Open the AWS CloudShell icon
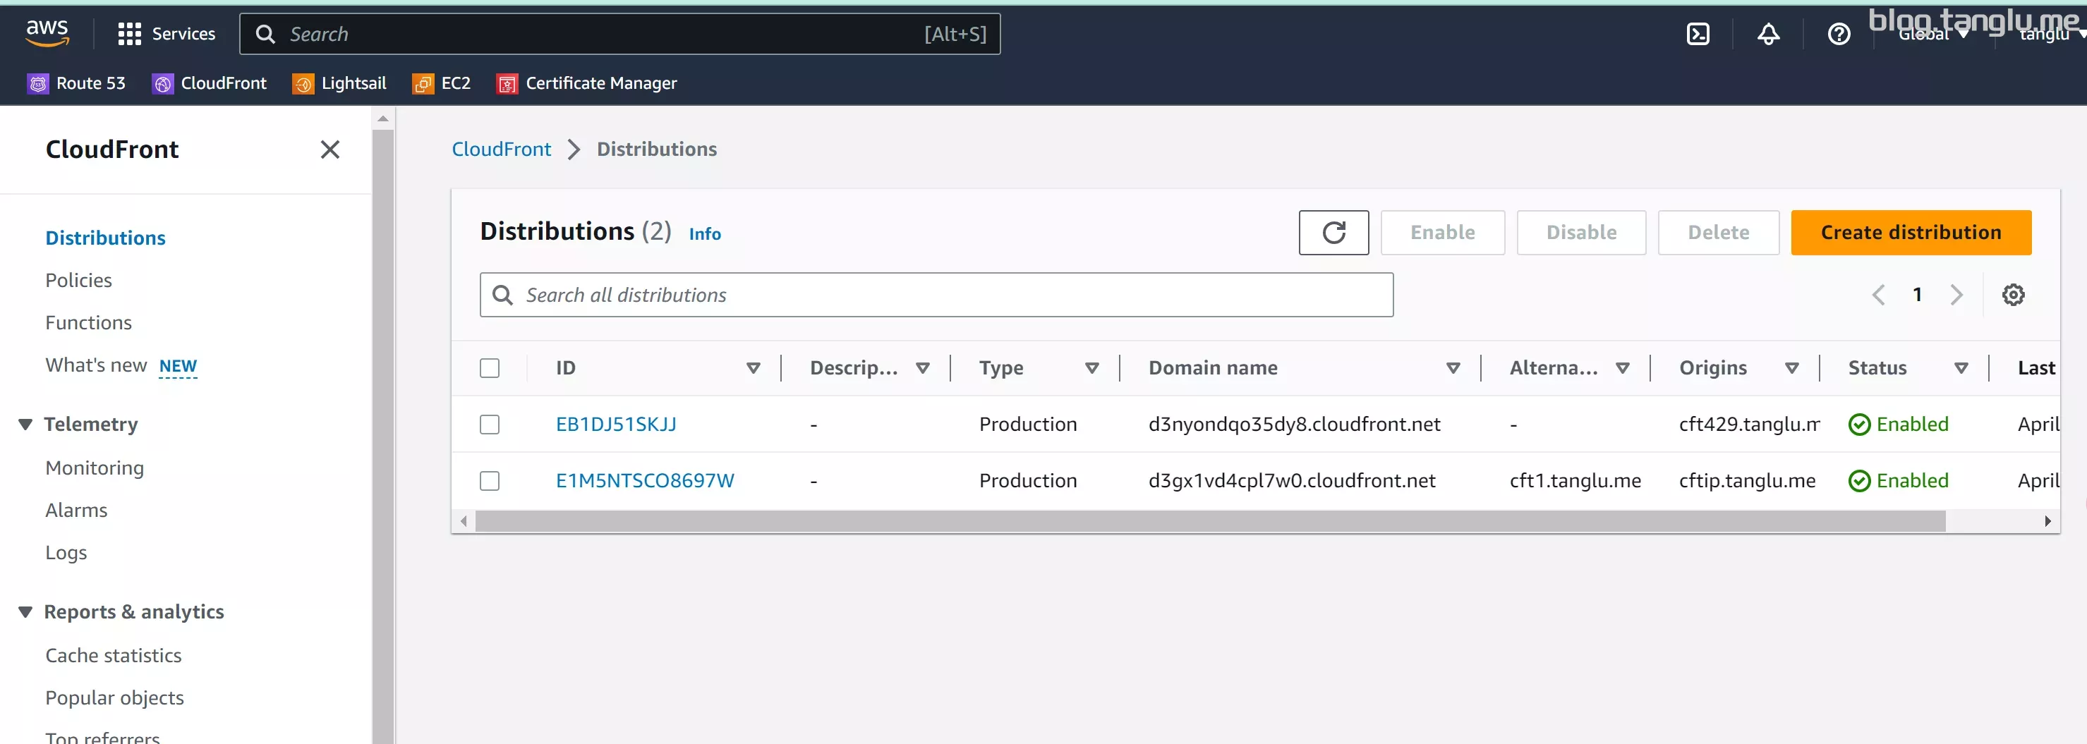Image resolution: width=2087 pixels, height=744 pixels. point(1698,34)
